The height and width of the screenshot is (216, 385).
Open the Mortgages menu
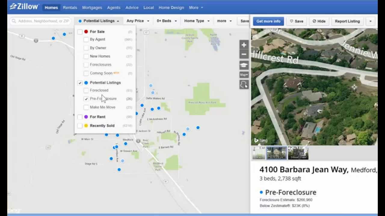[92, 7]
